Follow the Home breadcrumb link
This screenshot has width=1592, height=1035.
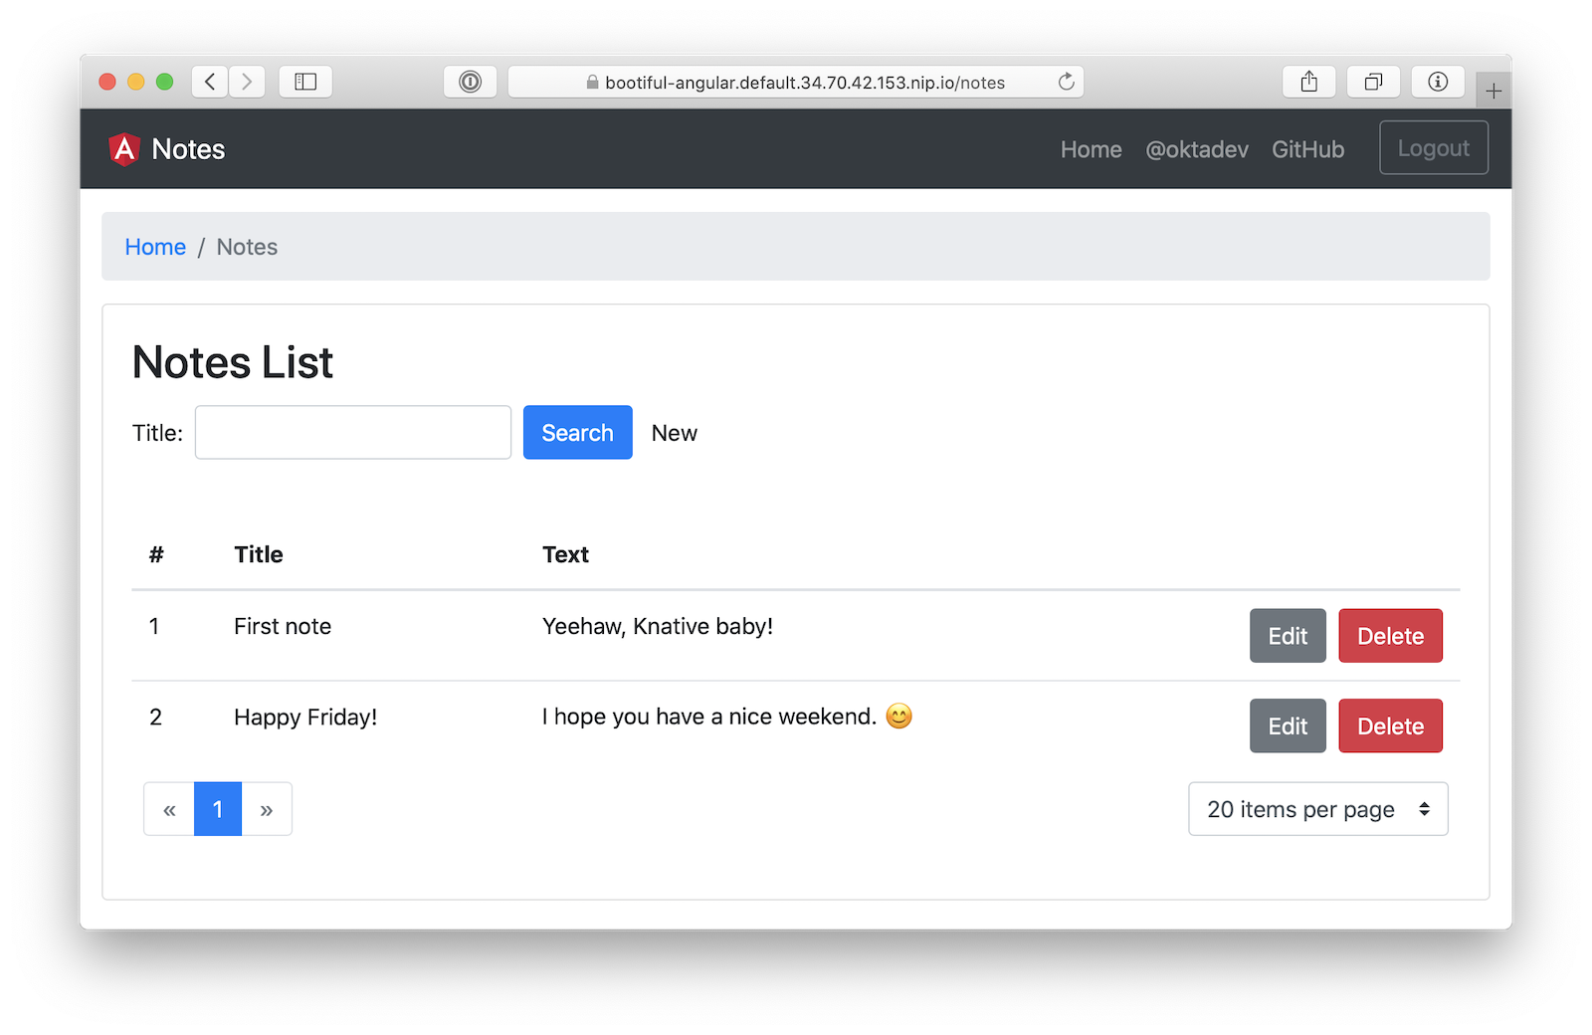pos(155,247)
